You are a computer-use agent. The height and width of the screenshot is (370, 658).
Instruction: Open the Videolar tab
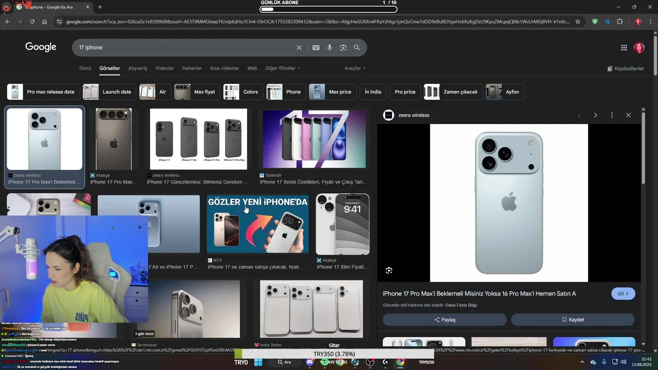tap(164, 68)
